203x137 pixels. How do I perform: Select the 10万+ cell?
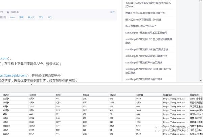point(16,130)
